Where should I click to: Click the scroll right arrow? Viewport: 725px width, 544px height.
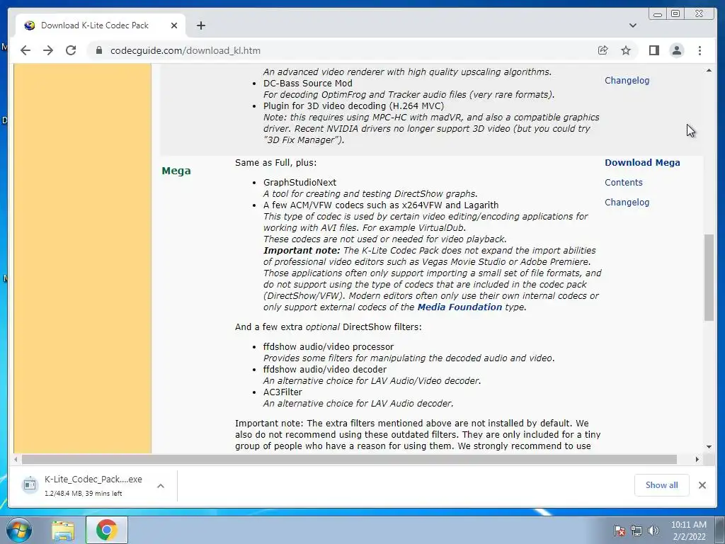tap(697, 459)
